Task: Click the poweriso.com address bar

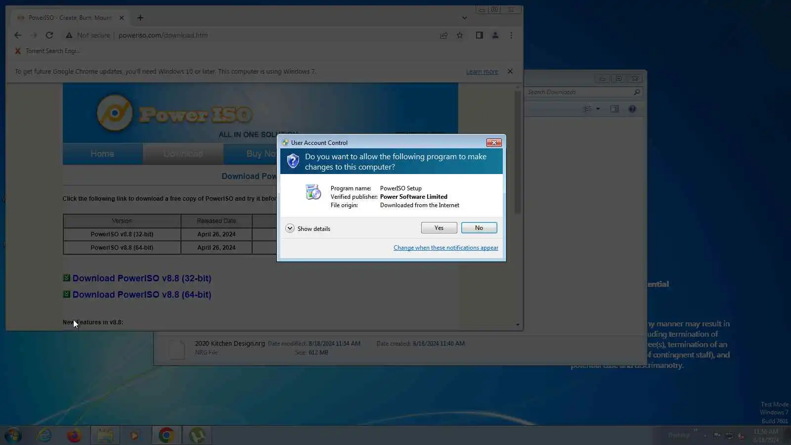Action: tap(163, 35)
